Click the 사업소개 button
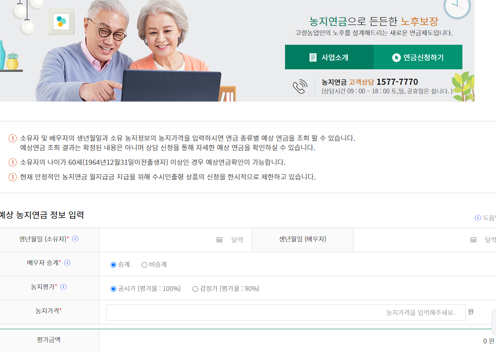496x352 pixels. [x=329, y=56]
